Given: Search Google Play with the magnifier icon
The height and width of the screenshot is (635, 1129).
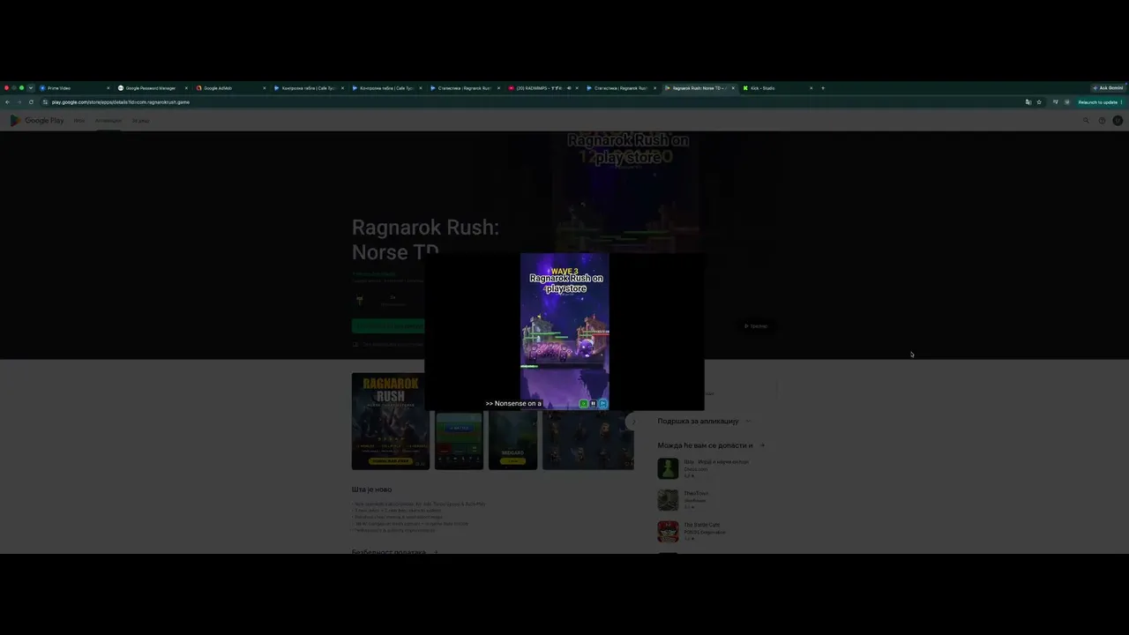Looking at the screenshot, I should [1086, 121].
